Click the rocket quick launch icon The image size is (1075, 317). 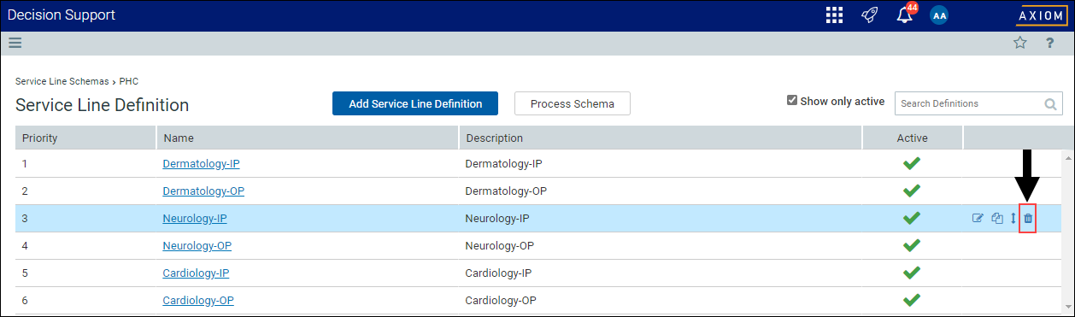pyautogui.click(x=870, y=15)
